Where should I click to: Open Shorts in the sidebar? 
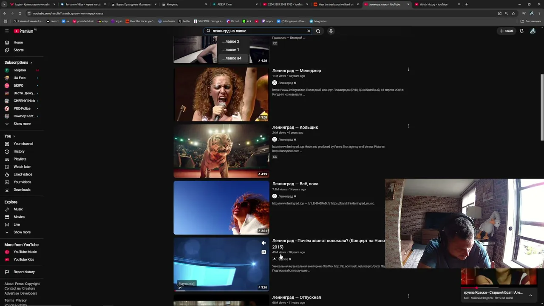click(x=19, y=50)
